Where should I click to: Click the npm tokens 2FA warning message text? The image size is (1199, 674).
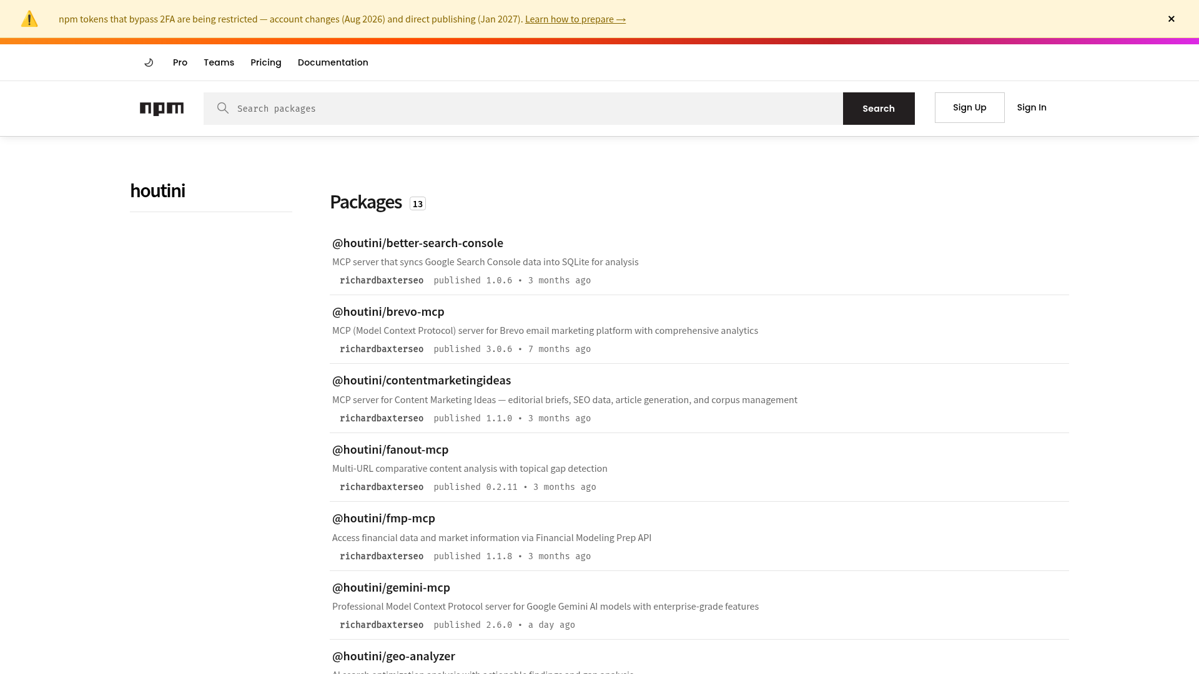click(290, 19)
